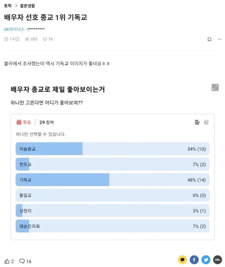Bookmark this post
Image resolution: width=225 pixels, height=267 pixels.
click(210, 39)
